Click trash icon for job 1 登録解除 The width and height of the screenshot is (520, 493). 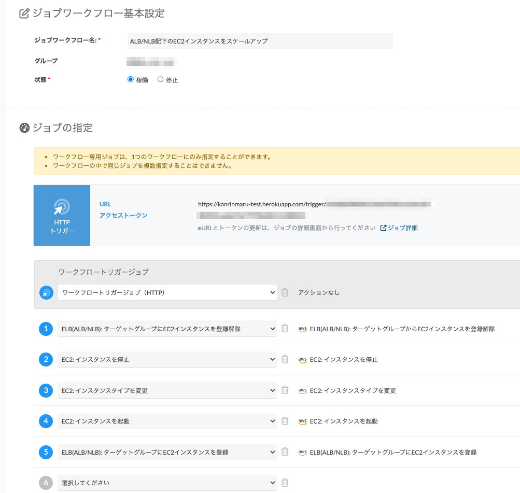click(285, 328)
